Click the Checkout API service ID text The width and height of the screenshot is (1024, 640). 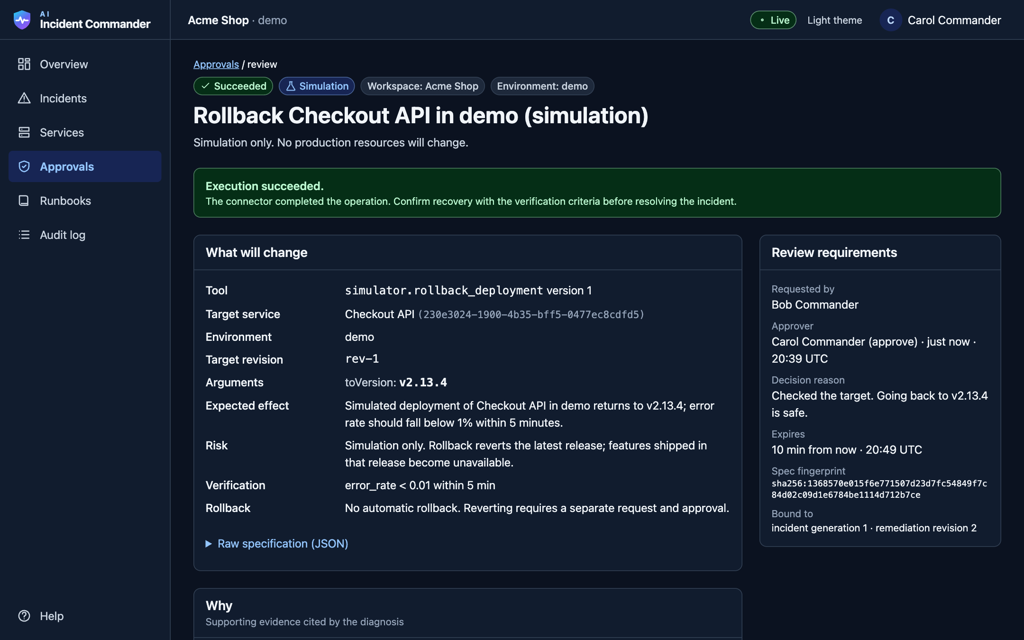point(531,314)
